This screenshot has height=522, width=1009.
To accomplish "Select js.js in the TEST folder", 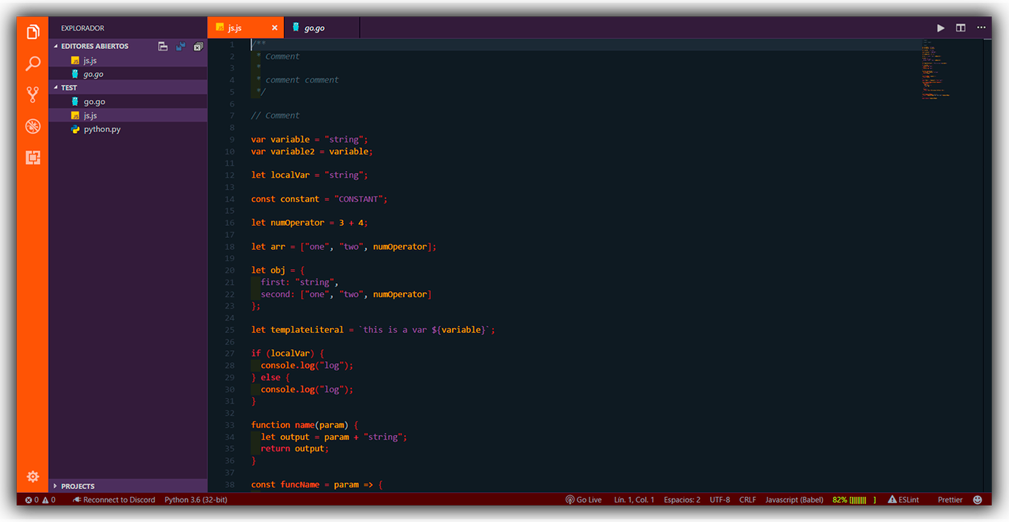I will tap(128, 116).
